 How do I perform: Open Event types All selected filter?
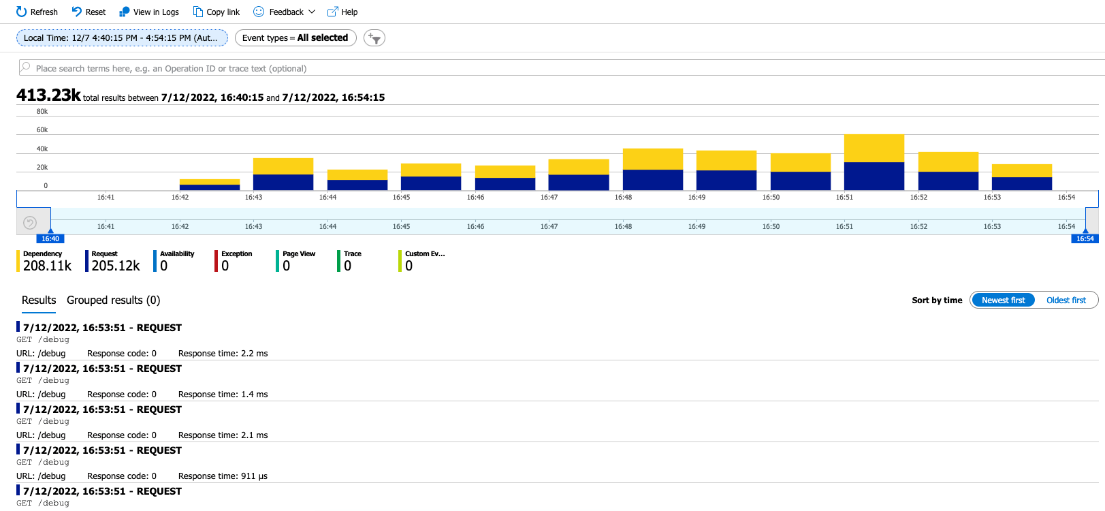(295, 38)
